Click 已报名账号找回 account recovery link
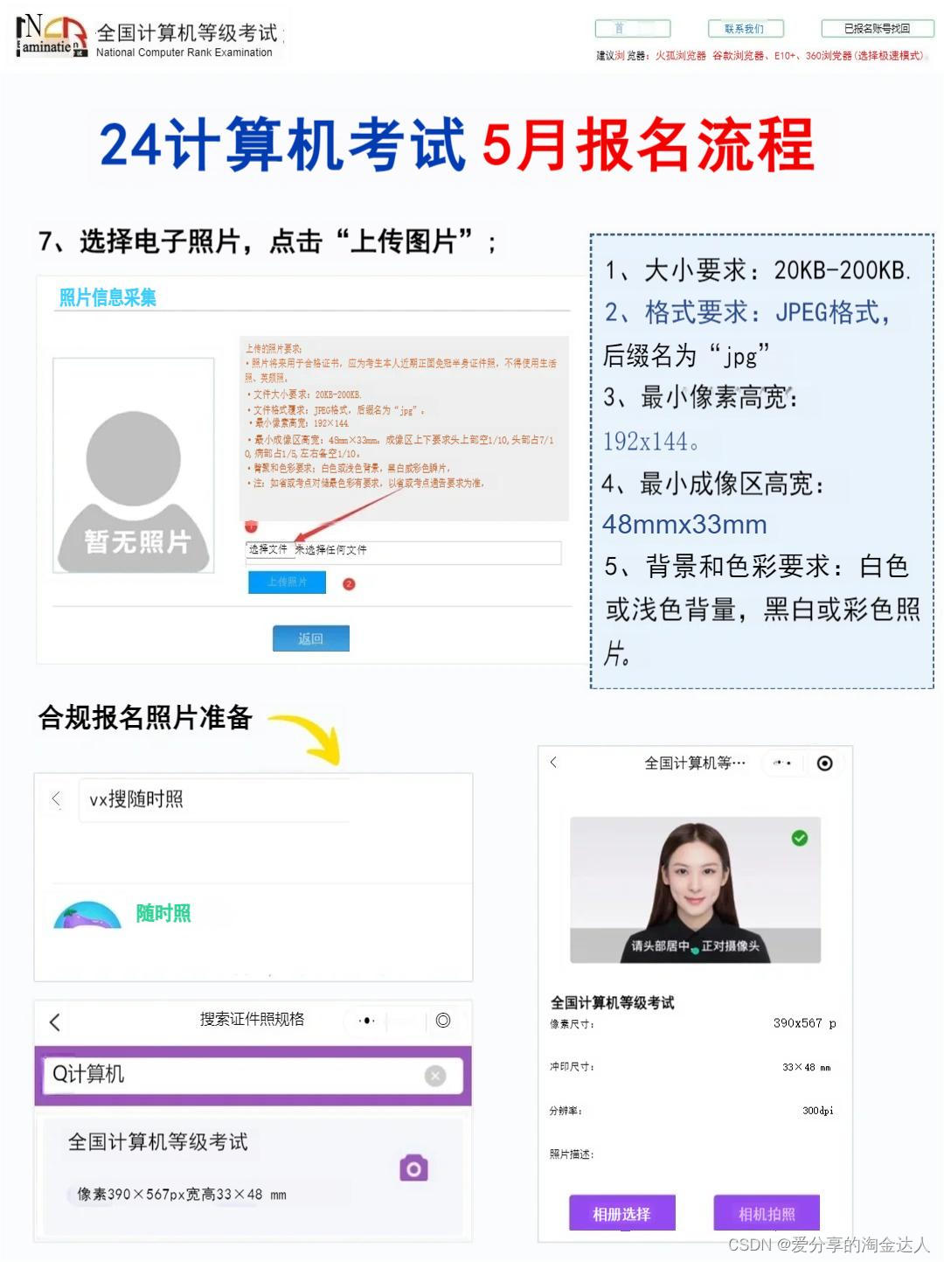This screenshot has height=1262, width=944. [x=876, y=27]
